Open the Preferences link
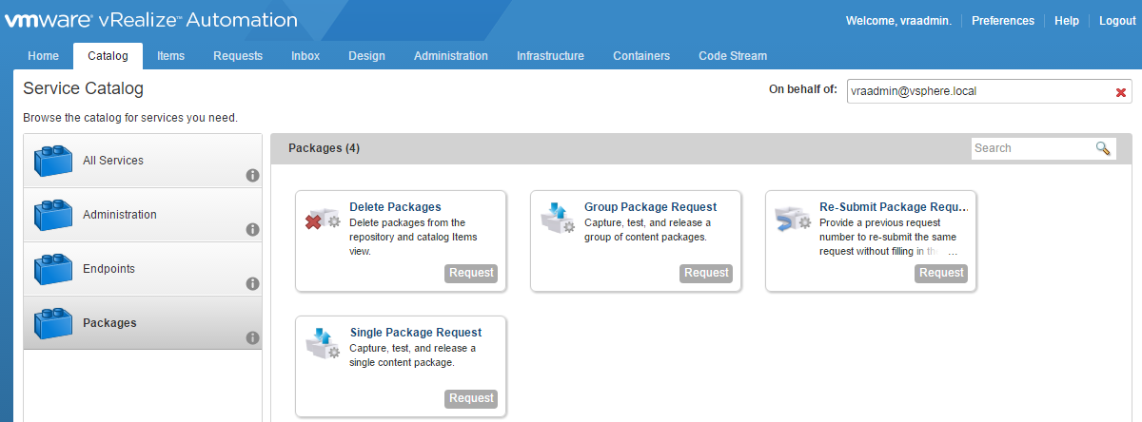The image size is (1142, 422). pos(1002,21)
